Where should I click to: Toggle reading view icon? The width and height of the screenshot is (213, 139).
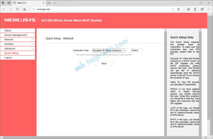coord(173,9)
